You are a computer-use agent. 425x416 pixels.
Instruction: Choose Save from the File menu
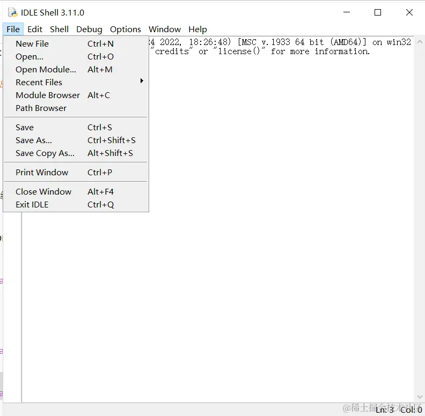pyautogui.click(x=76, y=127)
